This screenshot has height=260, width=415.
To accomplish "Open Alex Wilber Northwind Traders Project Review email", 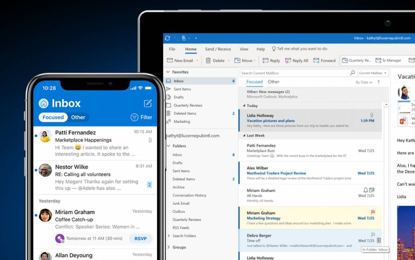I will [x=310, y=173].
